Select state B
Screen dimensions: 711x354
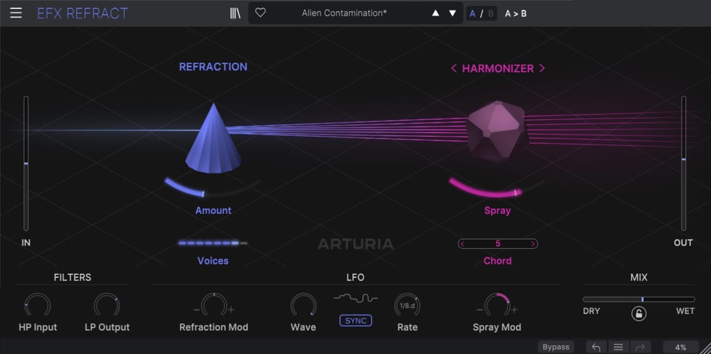(491, 13)
